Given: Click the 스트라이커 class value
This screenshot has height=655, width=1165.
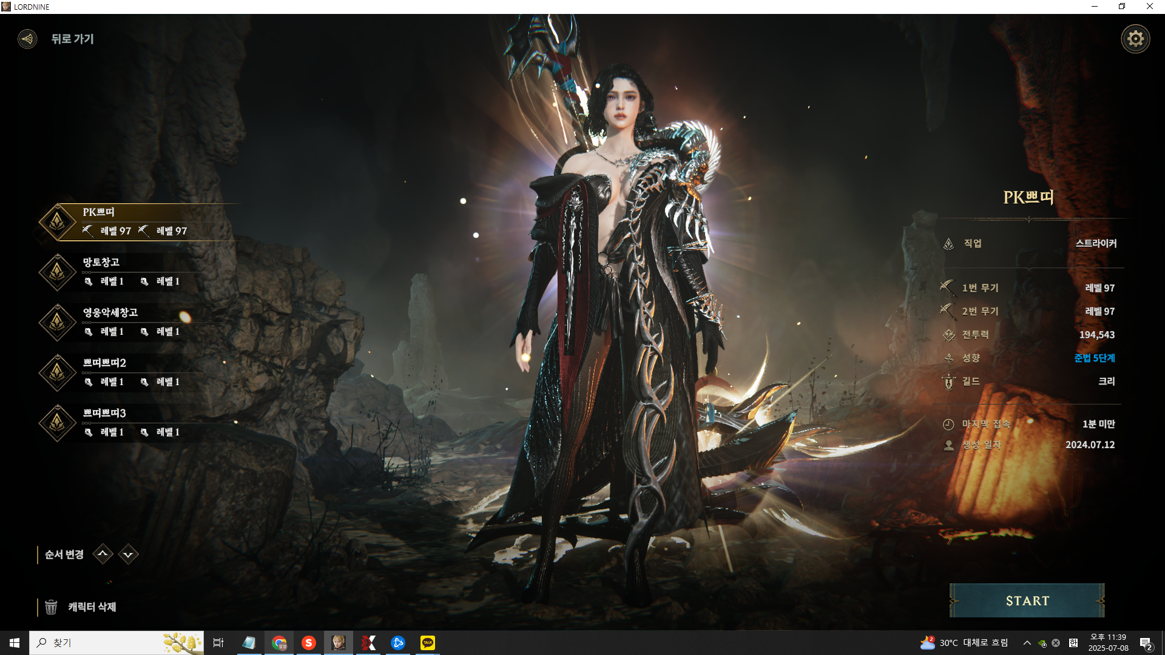Looking at the screenshot, I should point(1096,243).
